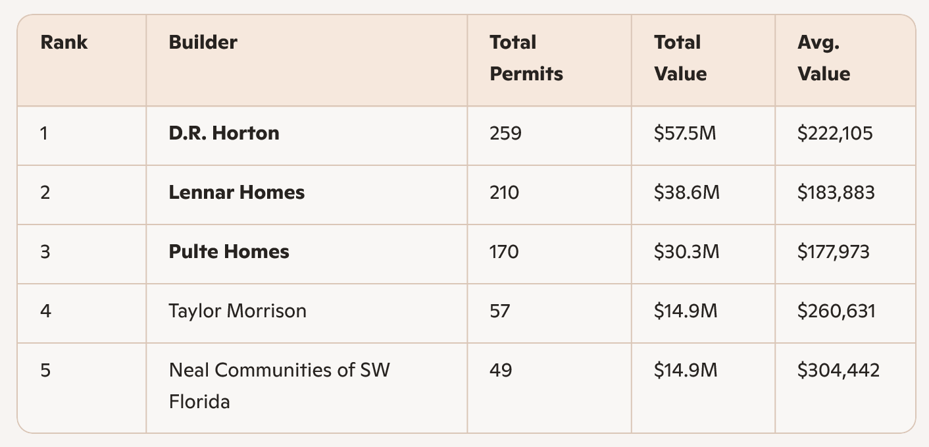This screenshot has width=929, height=447.
Task: Click the rank 5 cell
Action: pyautogui.click(x=45, y=370)
